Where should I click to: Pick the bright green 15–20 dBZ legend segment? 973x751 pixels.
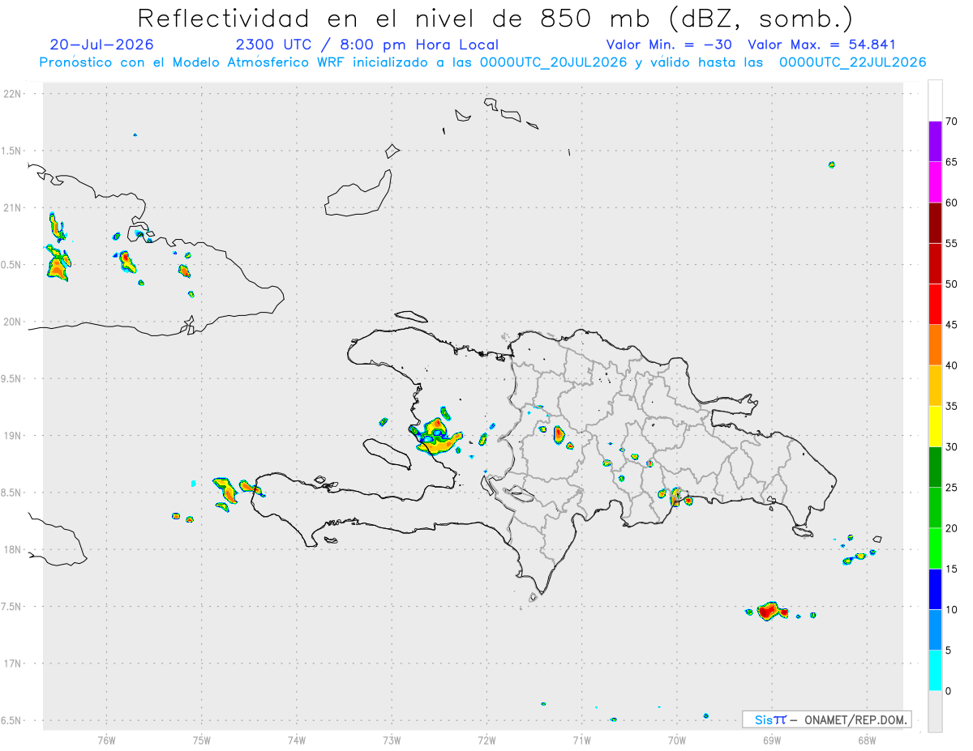pos(935,548)
